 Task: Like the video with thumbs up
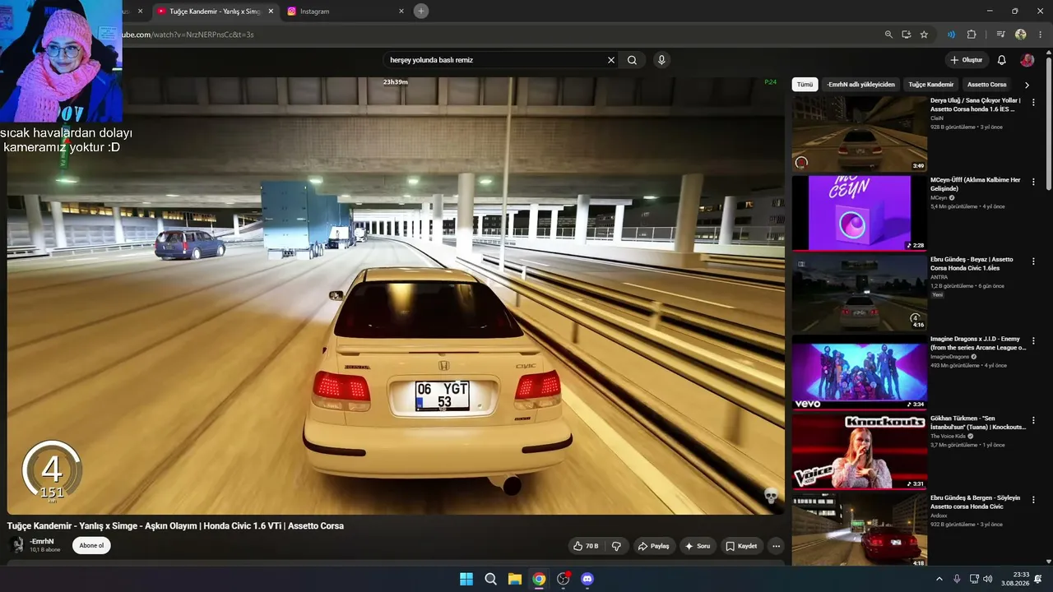(585, 546)
